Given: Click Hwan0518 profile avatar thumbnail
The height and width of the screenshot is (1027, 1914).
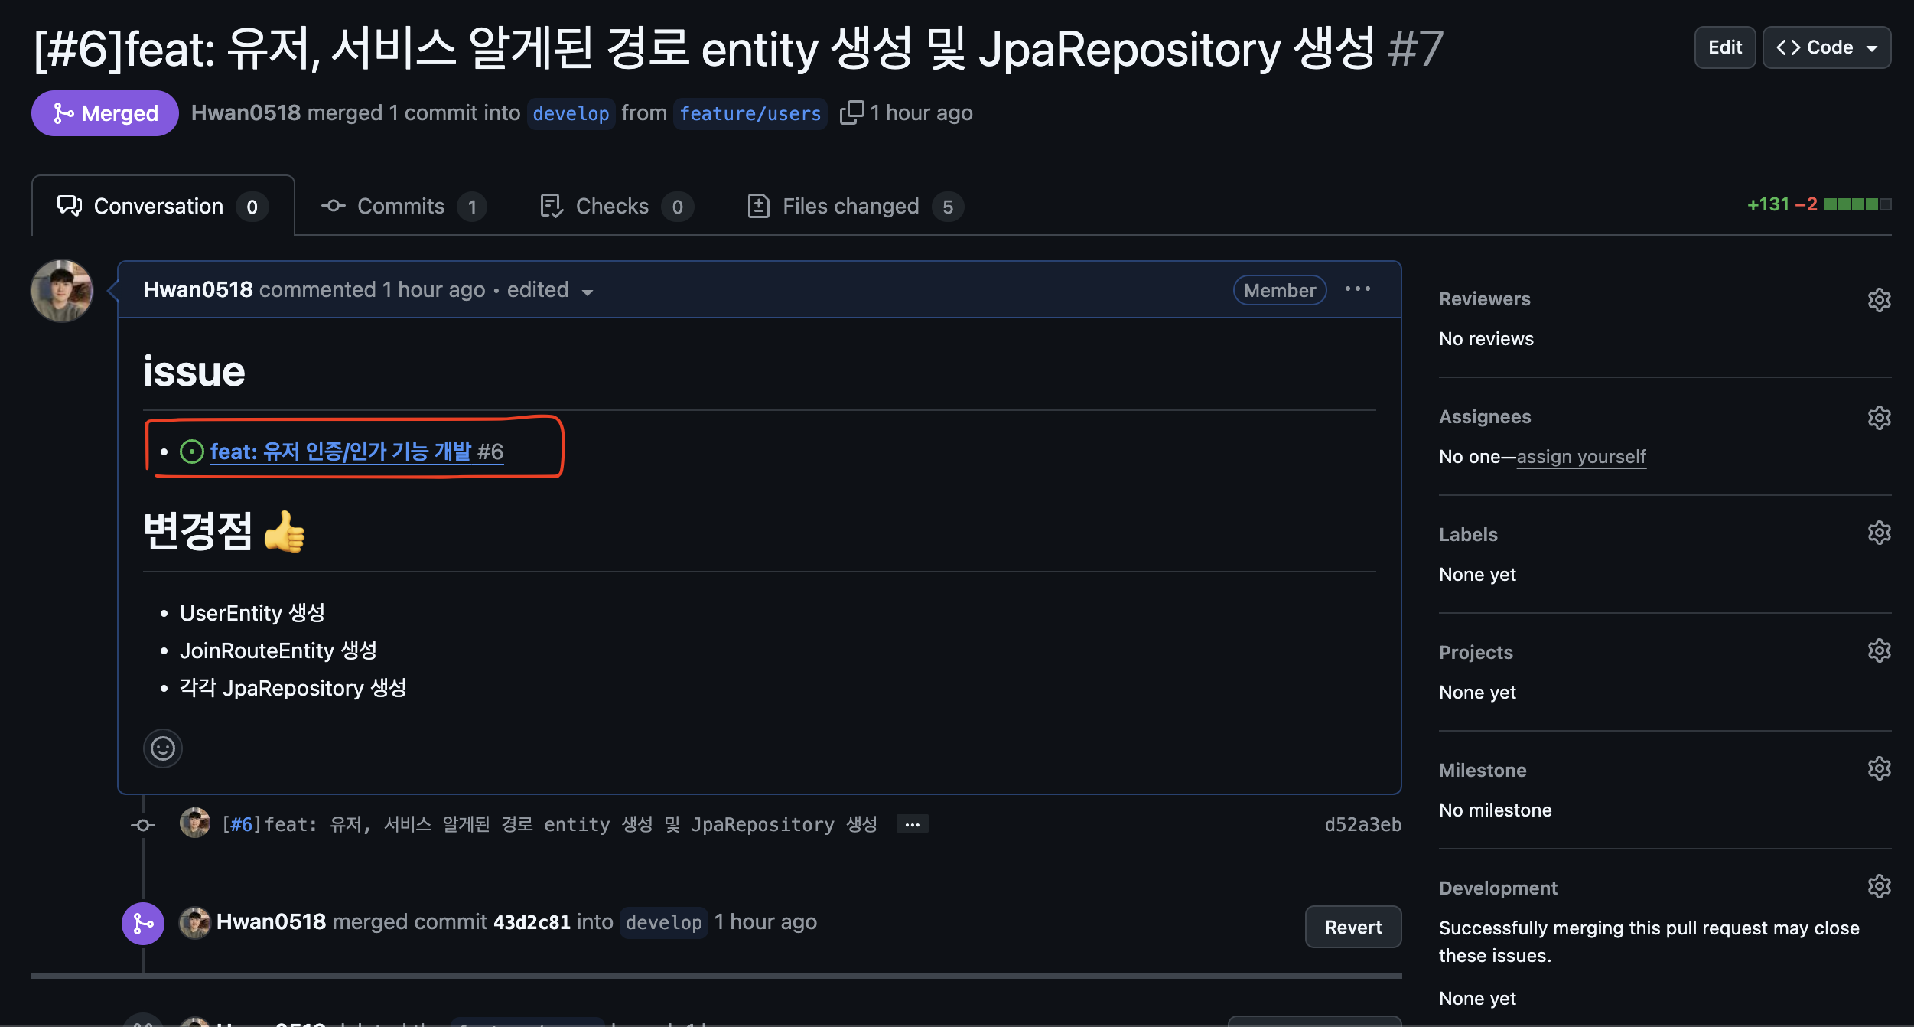Looking at the screenshot, I should click(62, 291).
